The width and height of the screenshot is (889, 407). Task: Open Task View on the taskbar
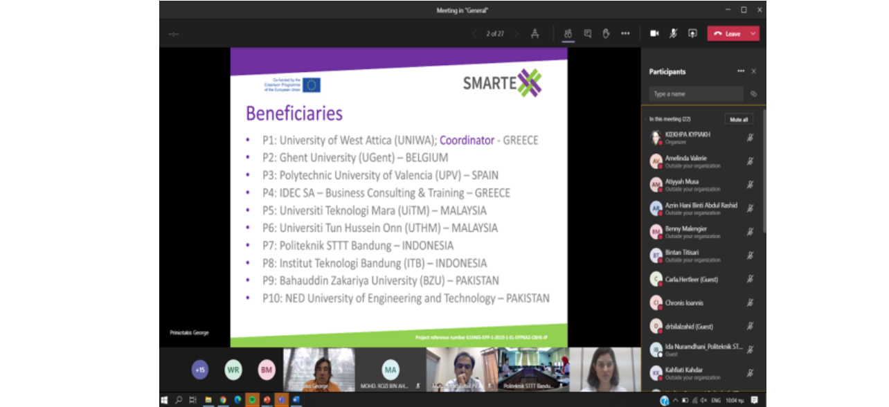(192, 400)
